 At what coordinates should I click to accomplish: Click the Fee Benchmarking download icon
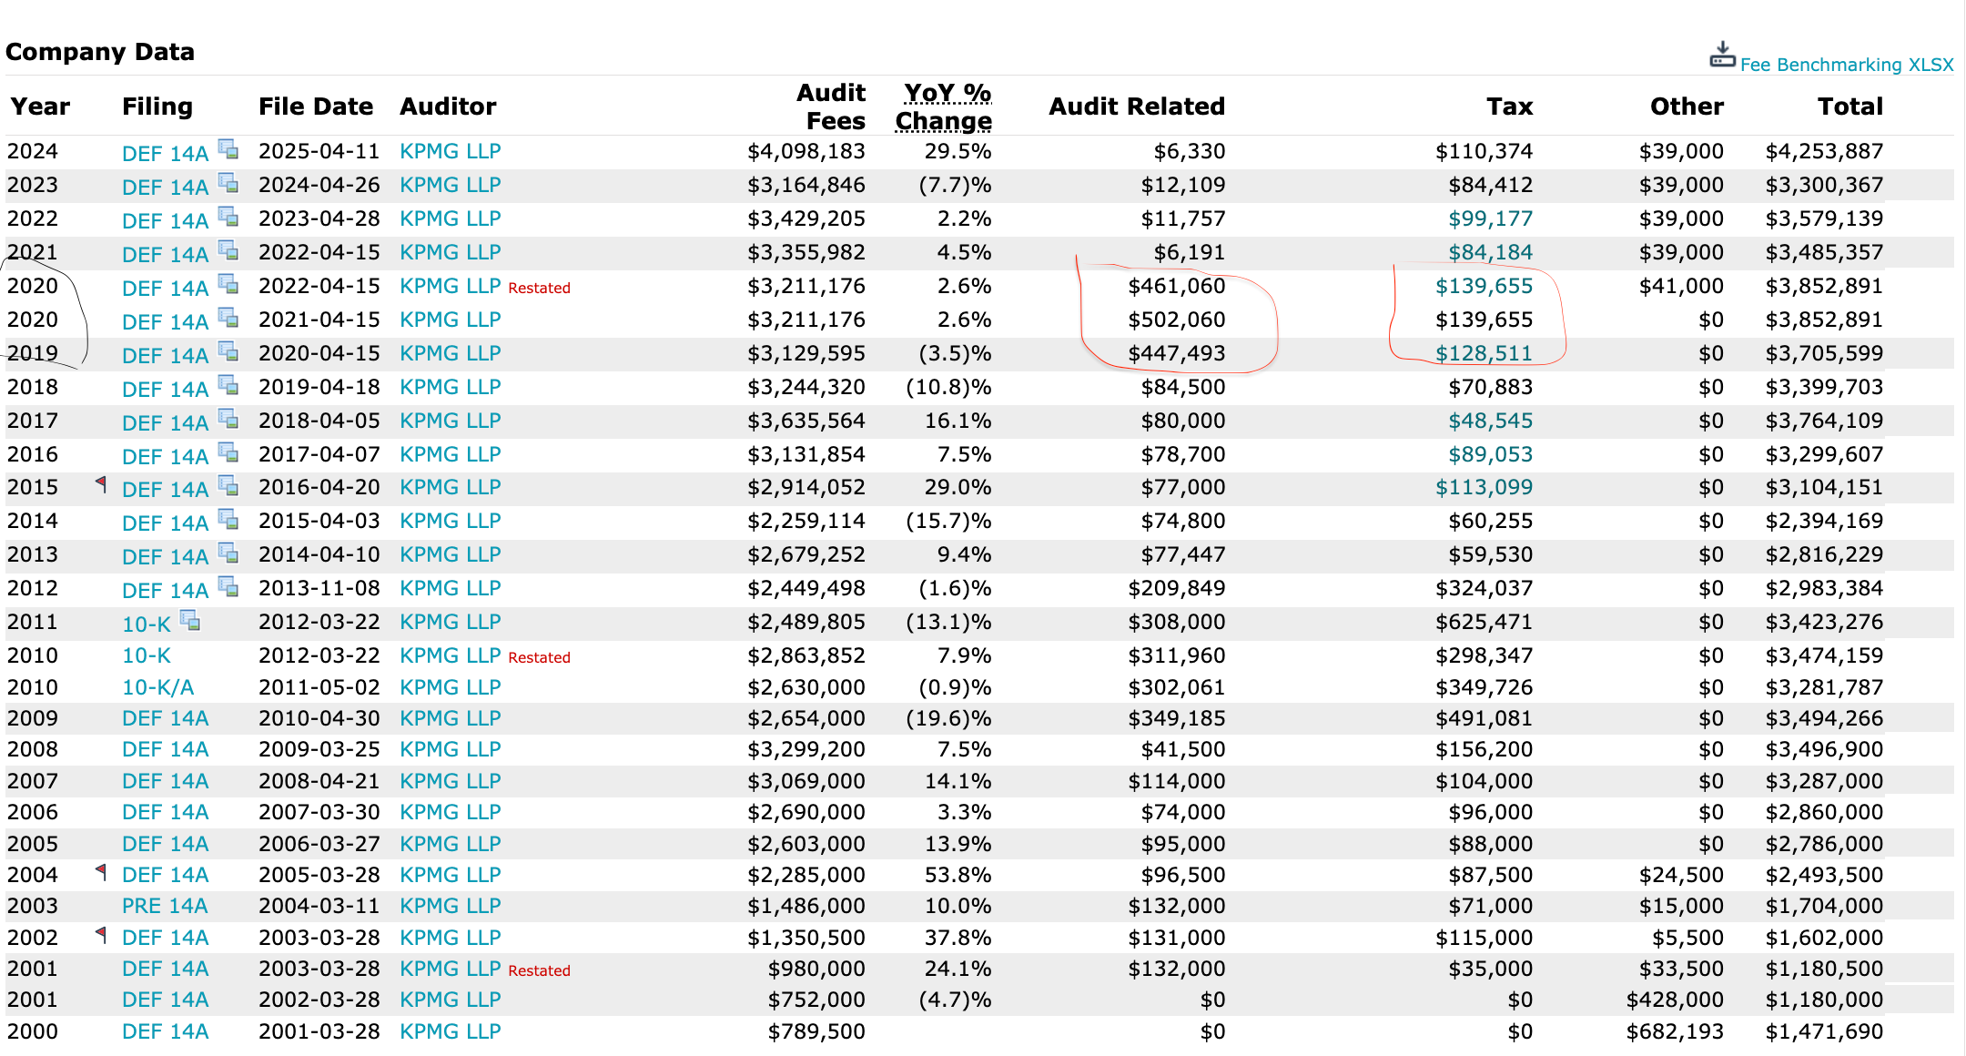click(1721, 56)
